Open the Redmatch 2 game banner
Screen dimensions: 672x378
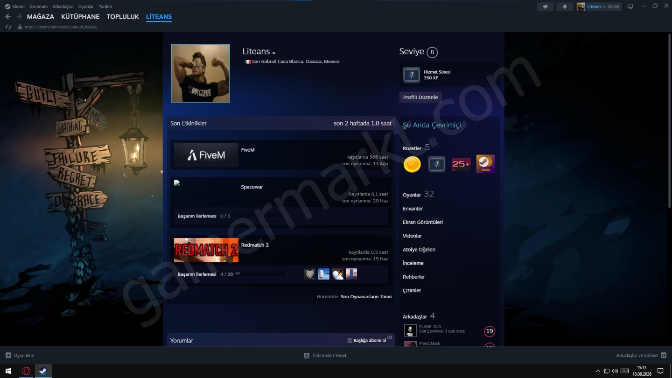(206, 250)
